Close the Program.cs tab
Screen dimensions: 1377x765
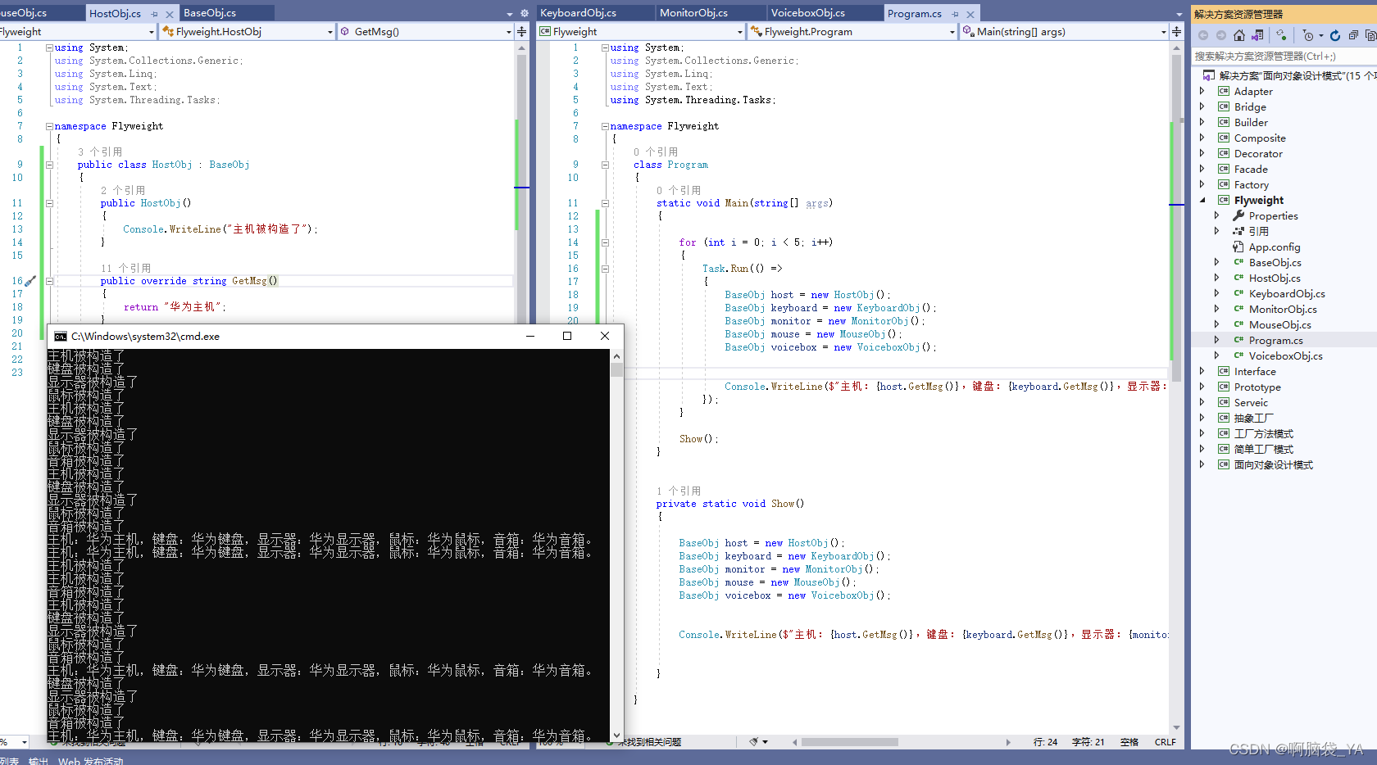pyautogui.click(x=970, y=14)
